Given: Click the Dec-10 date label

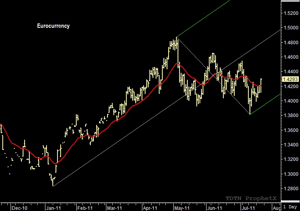Looking at the screenshot, I should tap(19, 208).
